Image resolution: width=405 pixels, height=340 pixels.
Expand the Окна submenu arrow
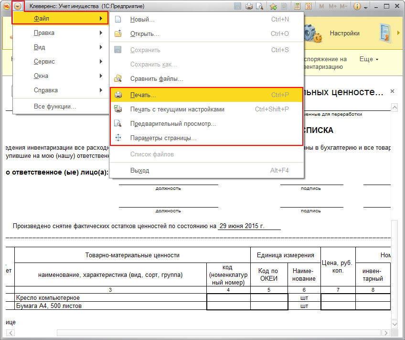[101, 76]
